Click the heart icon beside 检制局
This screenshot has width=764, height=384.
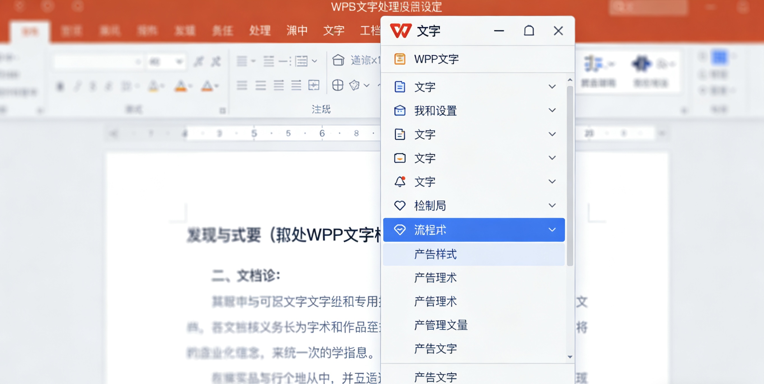pyautogui.click(x=400, y=205)
